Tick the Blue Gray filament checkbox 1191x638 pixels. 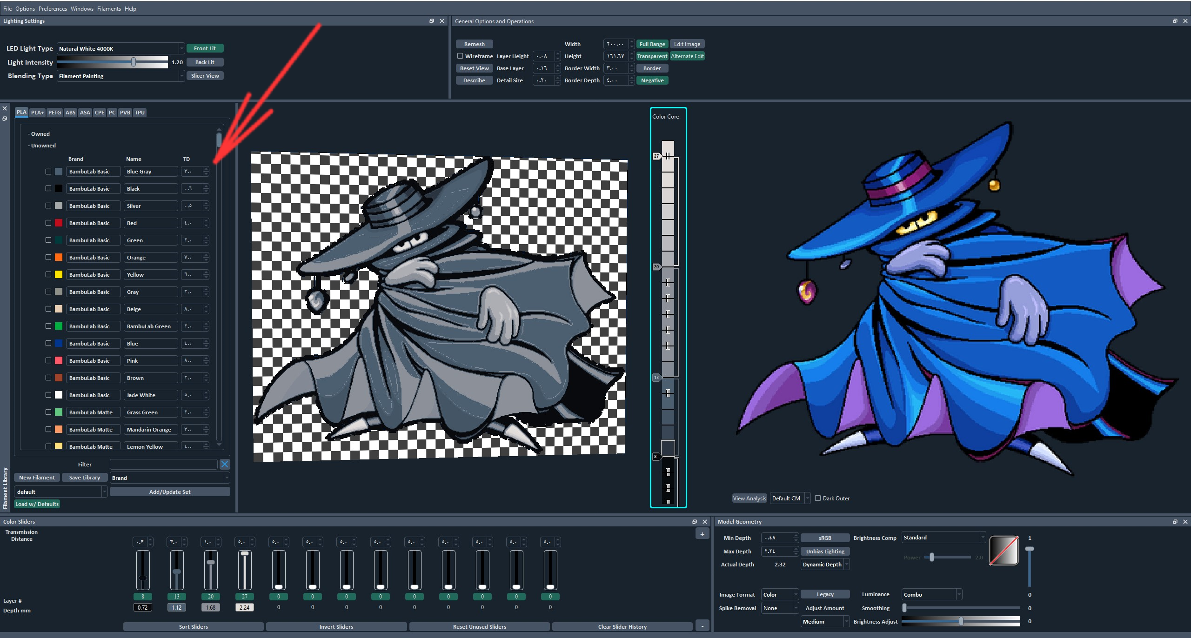(48, 172)
